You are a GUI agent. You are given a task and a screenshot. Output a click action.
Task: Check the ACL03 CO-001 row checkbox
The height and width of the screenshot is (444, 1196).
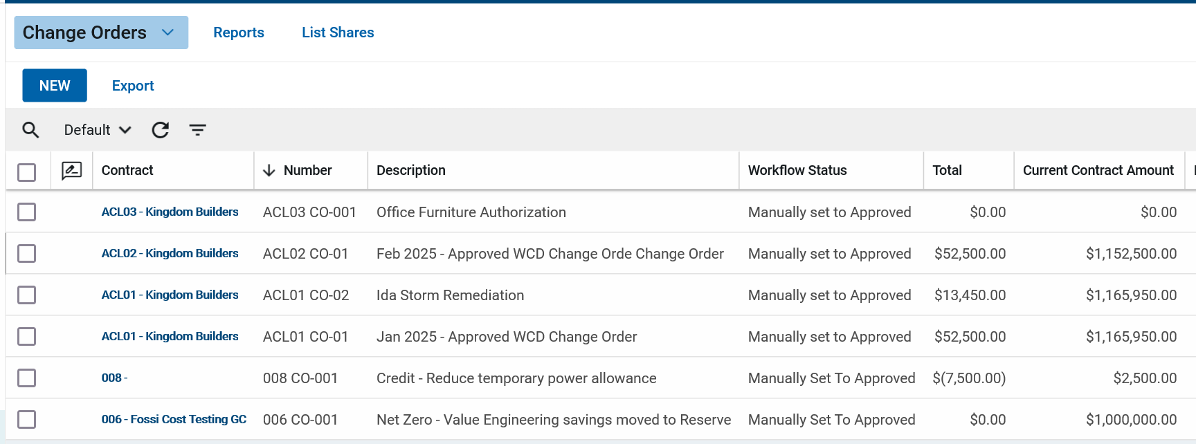27,212
